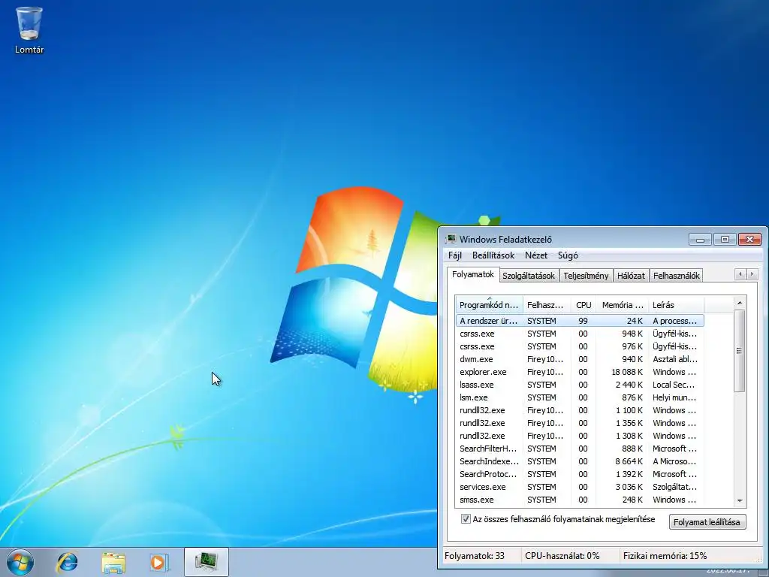Sort by Leírás column header
This screenshot has height=577, width=769.
(x=677, y=305)
